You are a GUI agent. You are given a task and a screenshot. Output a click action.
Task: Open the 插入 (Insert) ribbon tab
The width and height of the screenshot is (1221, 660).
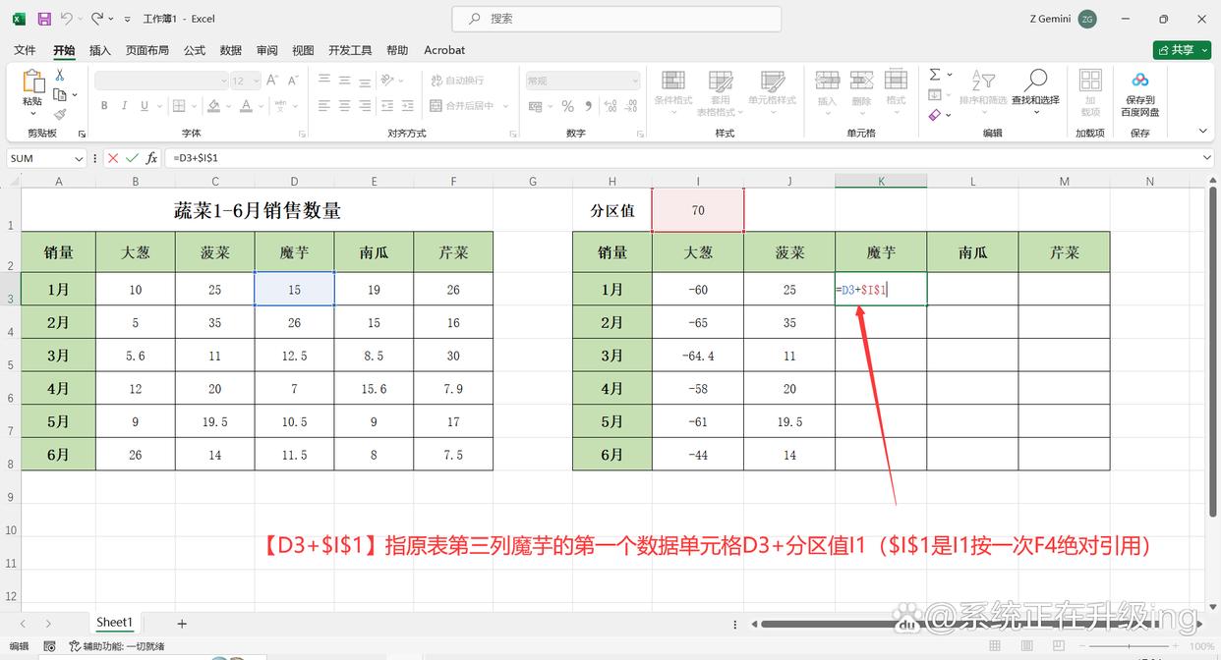(x=99, y=50)
